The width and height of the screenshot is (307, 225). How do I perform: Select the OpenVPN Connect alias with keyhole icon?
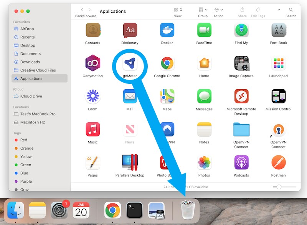(x=279, y=130)
